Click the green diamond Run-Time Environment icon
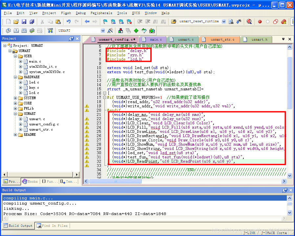This screenshot has height=236, width=295. click(136, 30)
